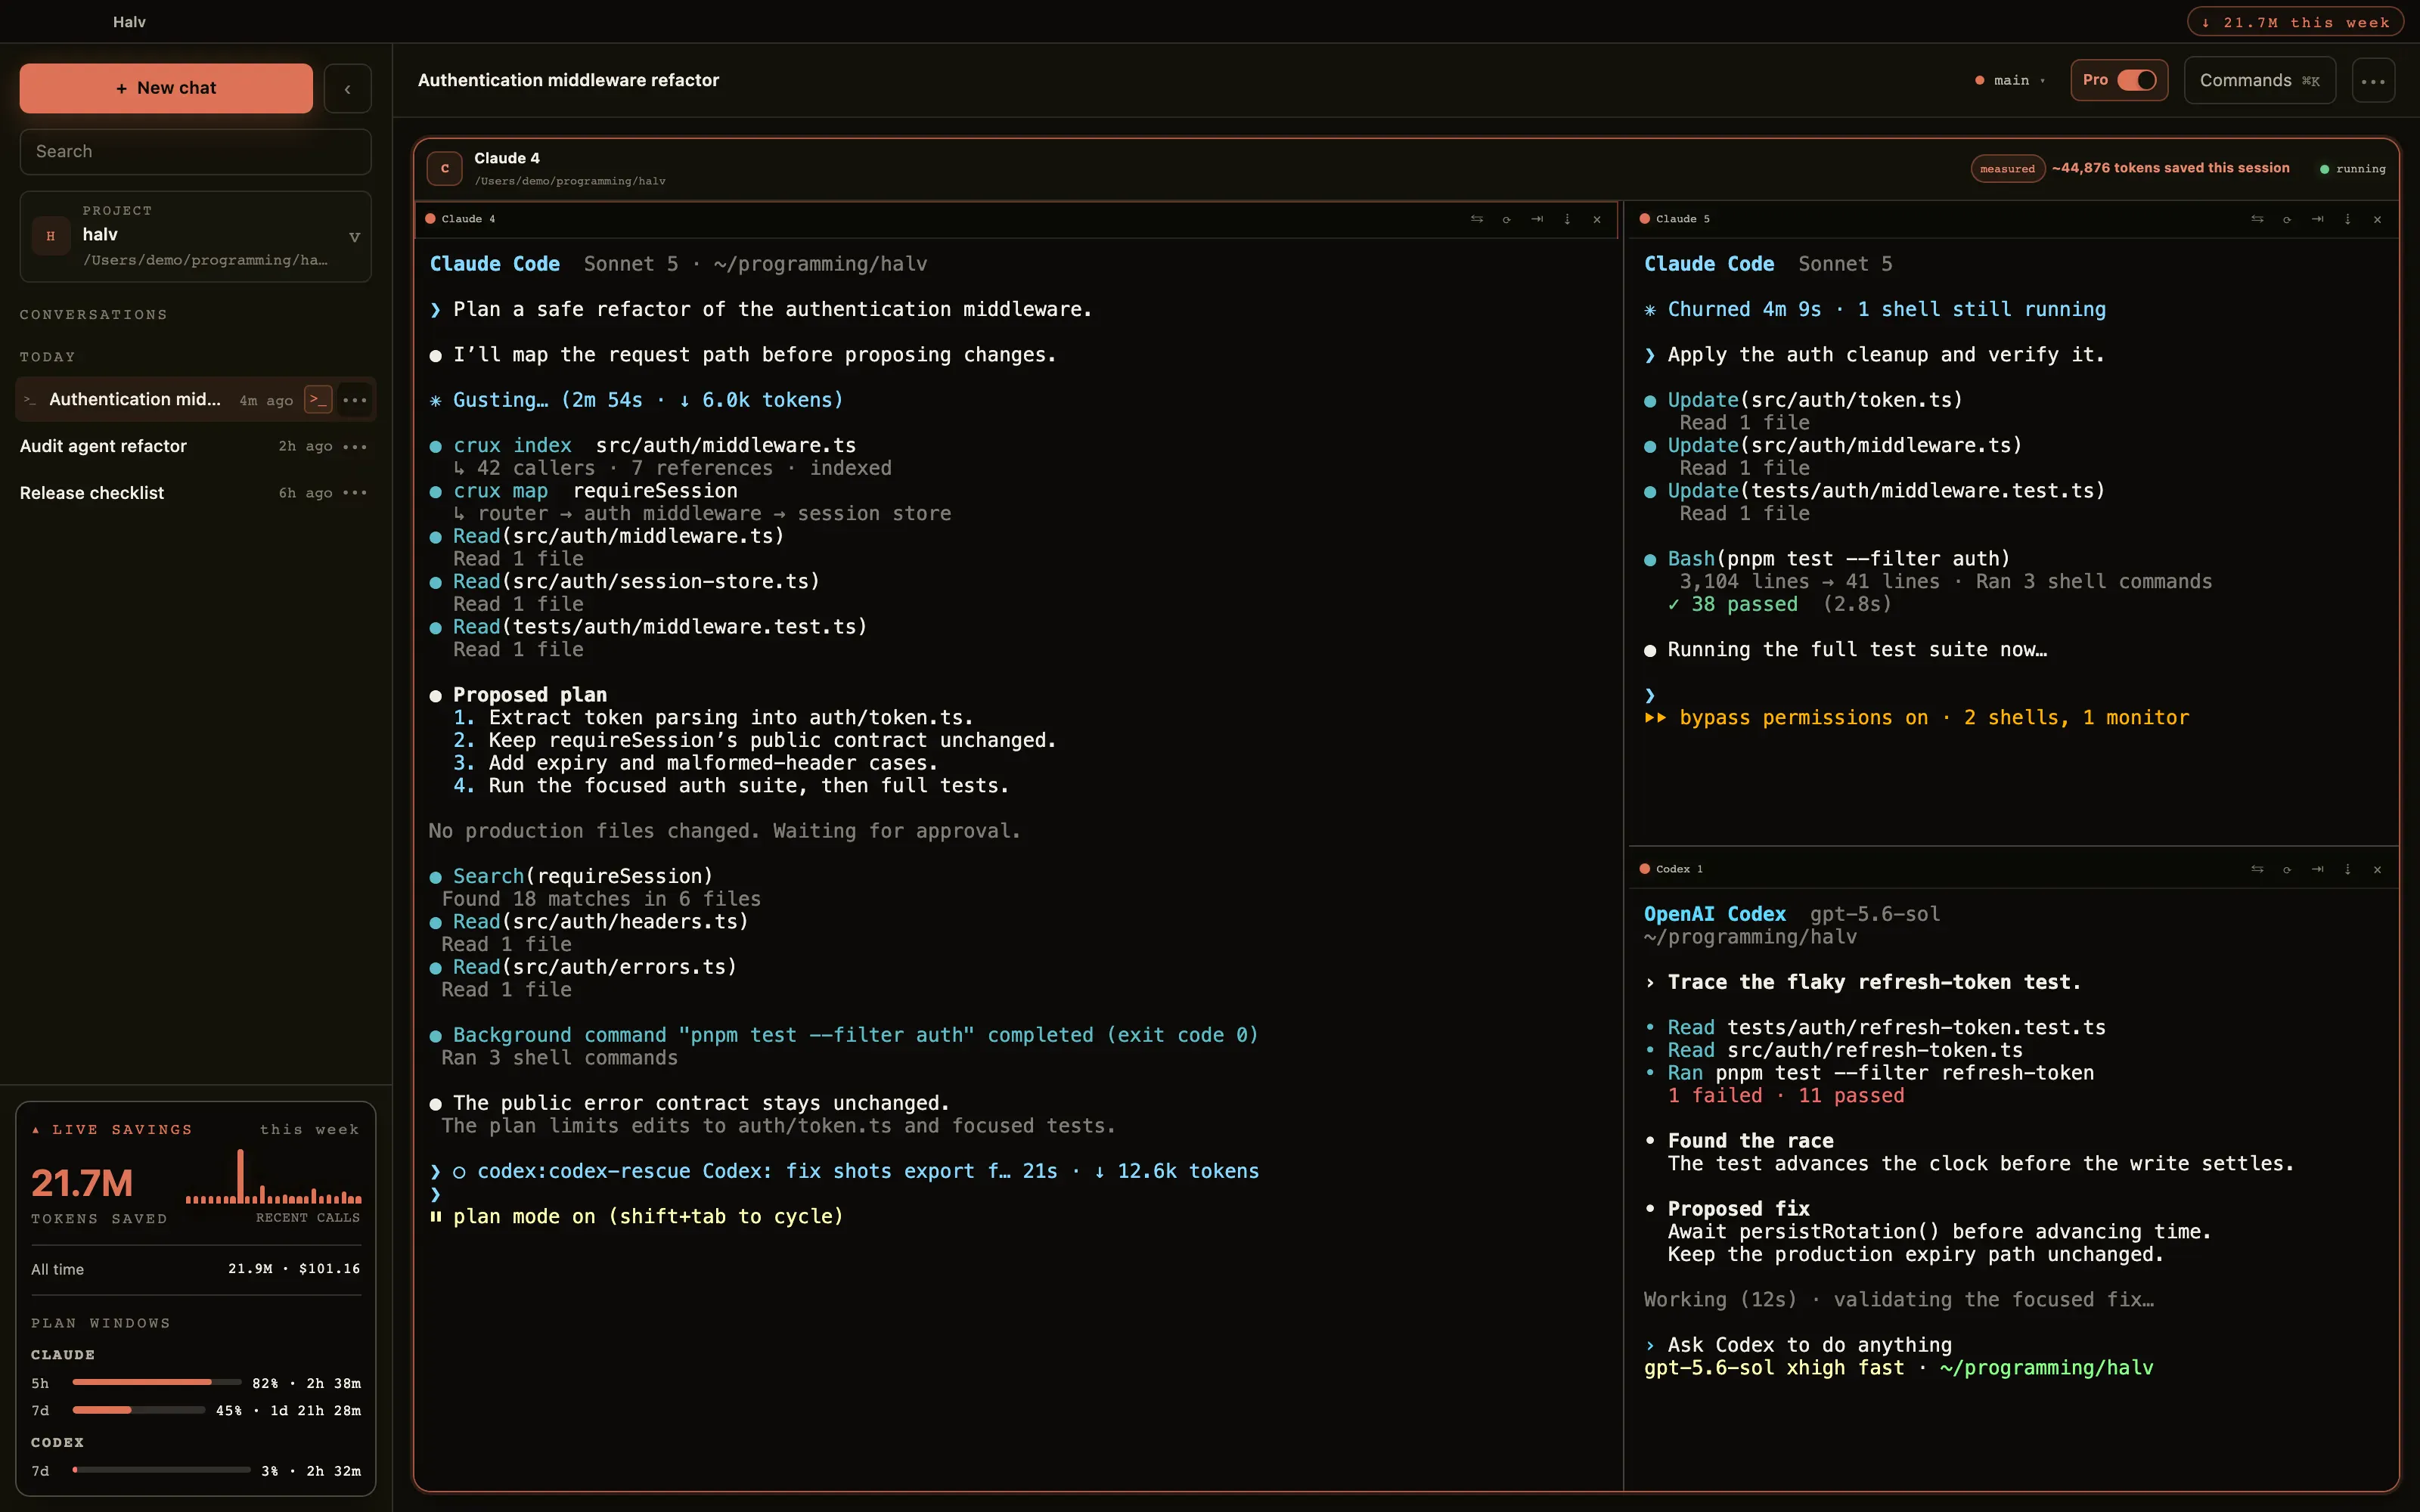Click the plan mode on status line
The height and width of the screenshot is (1512, 2420).
pyautogui.click(x=637, y=1216)
